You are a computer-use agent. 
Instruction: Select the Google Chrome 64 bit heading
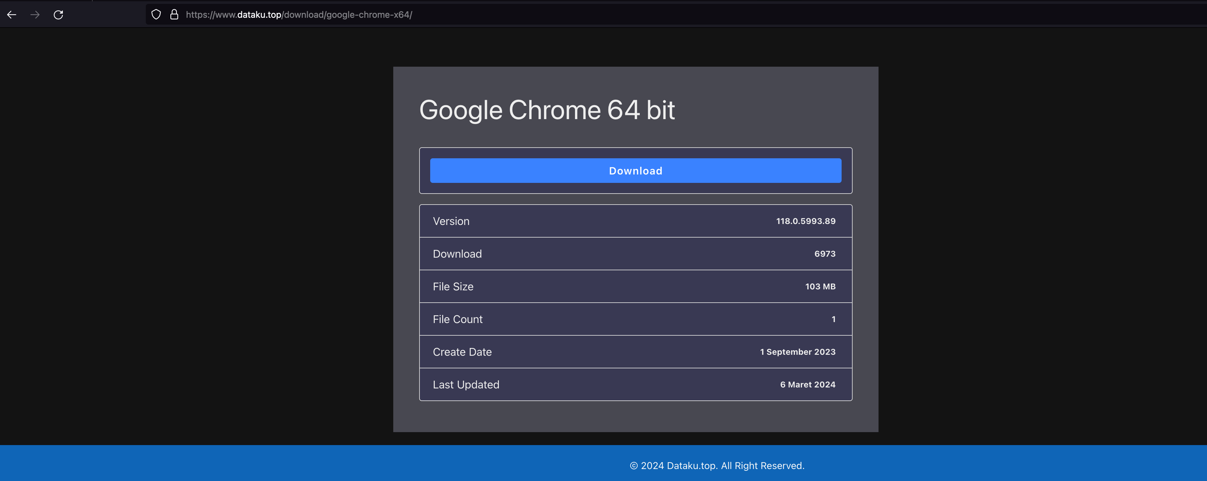[547, 110]
